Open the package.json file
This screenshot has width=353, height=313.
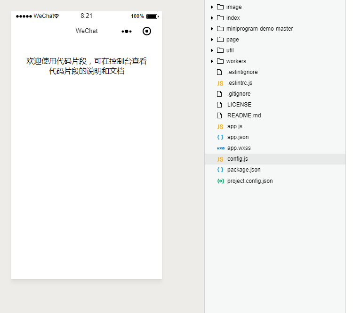275,170
